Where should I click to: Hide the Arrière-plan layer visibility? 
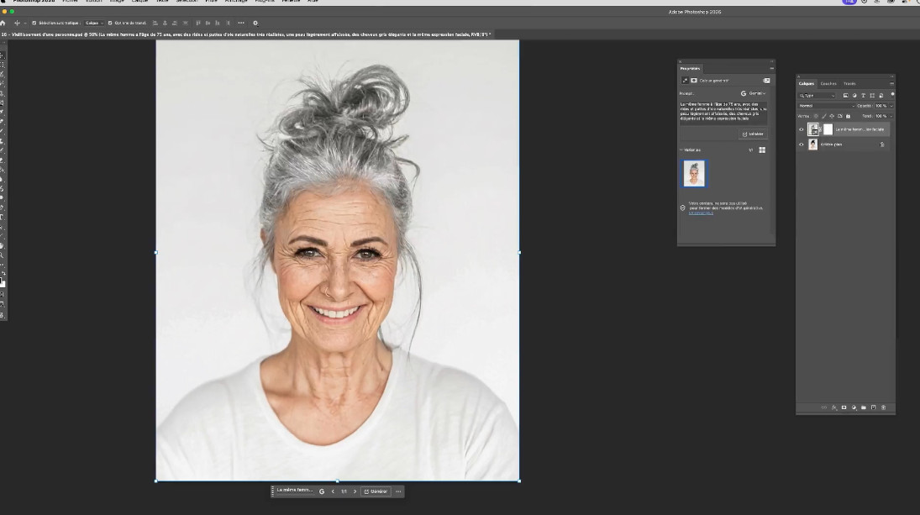(x=801, y=145)
